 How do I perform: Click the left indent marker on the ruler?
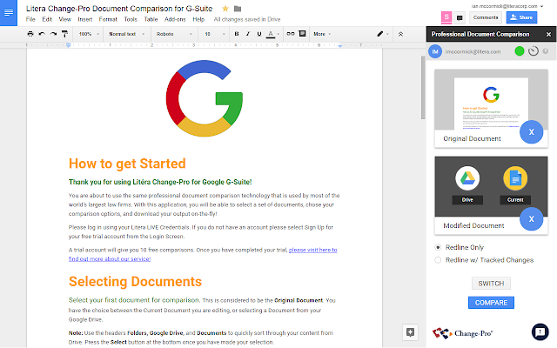click(x=68, y=45)
